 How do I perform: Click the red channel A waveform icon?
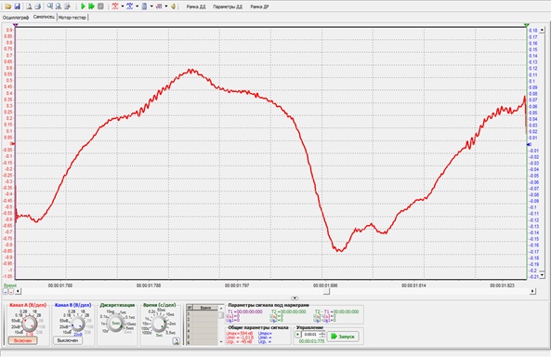coord(115,7)
